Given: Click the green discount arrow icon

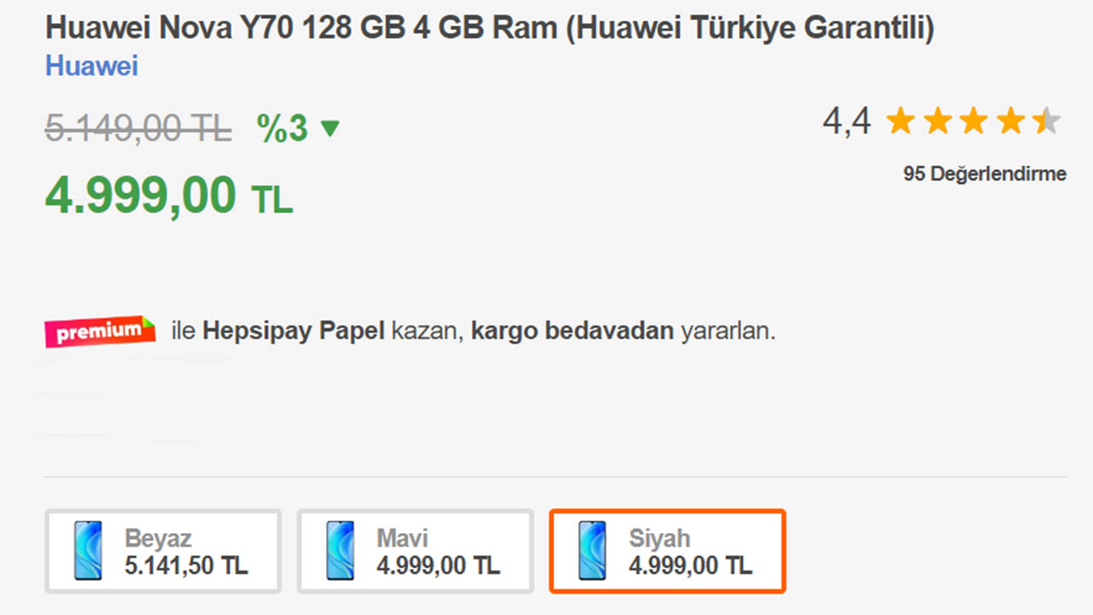Looking at the screenshot, I should click(329, 130).
